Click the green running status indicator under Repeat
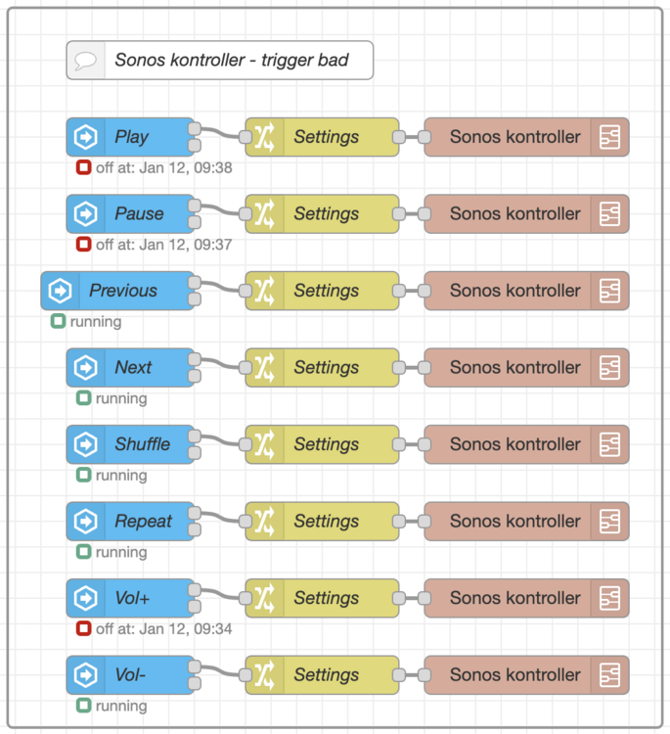The width and height of the screenshot is (670, 734). [x=84, y=552]
